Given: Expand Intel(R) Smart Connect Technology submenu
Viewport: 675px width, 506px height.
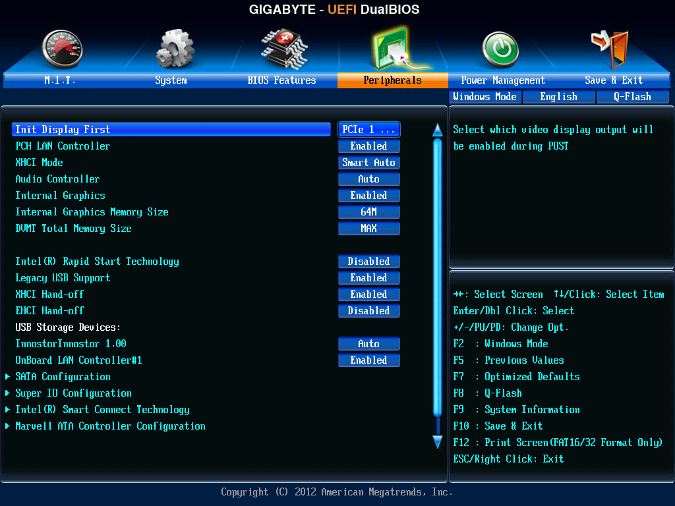Looking at the screenshot, I should click(102, 410).
